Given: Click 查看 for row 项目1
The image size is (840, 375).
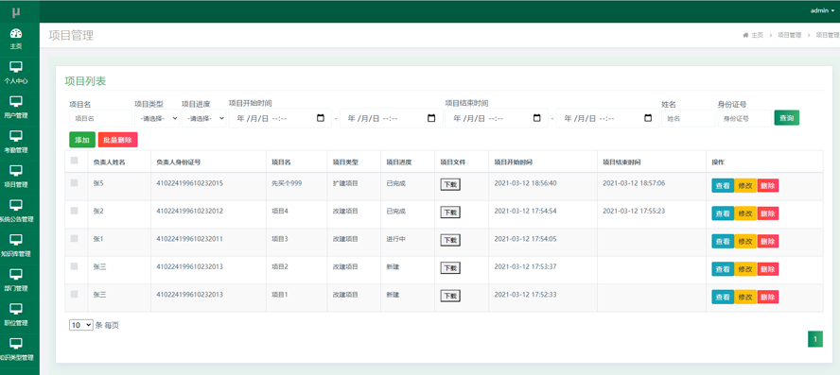Looking at the screenshot, I should (x=723, y=297).
